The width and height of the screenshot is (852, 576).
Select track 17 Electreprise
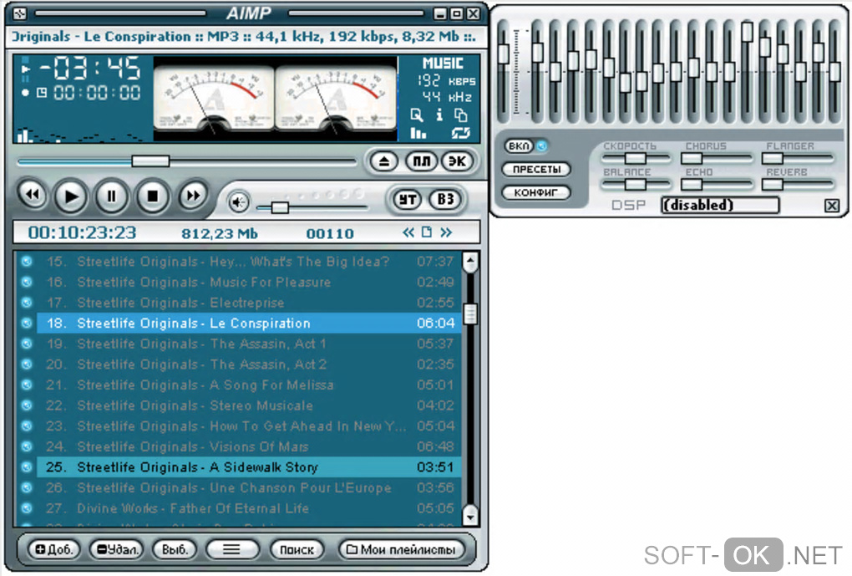click(x=249, y=303)
